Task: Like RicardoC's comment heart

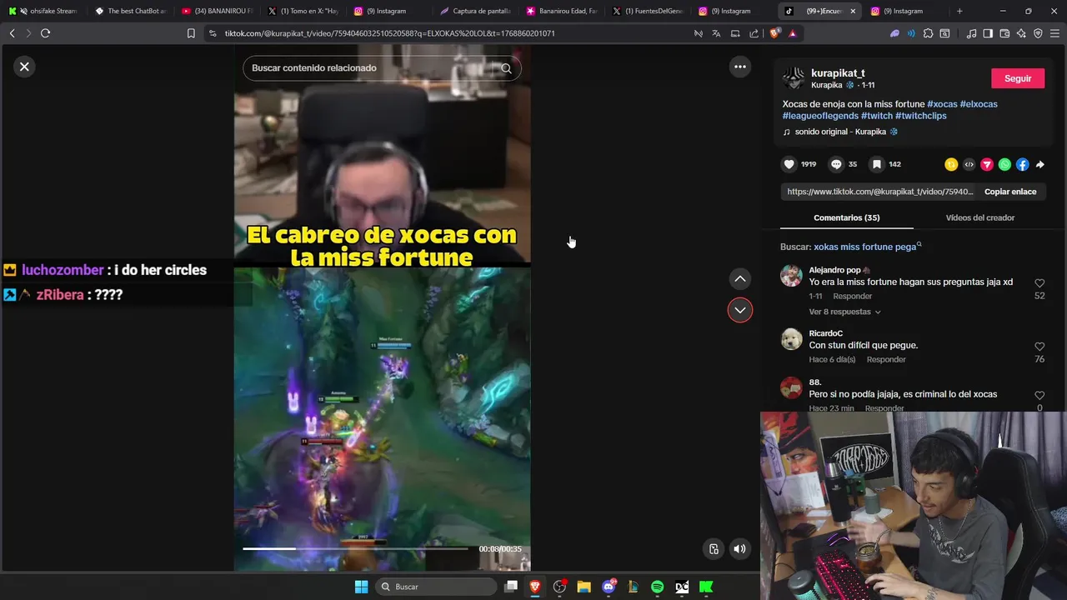Action: [1039, 347]
